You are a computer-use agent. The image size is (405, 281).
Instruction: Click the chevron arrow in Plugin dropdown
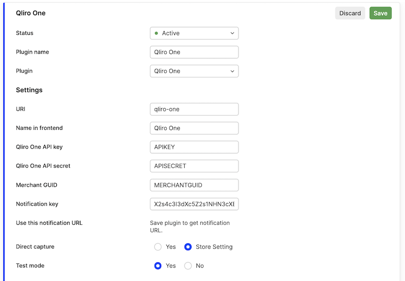pos(232,71)
